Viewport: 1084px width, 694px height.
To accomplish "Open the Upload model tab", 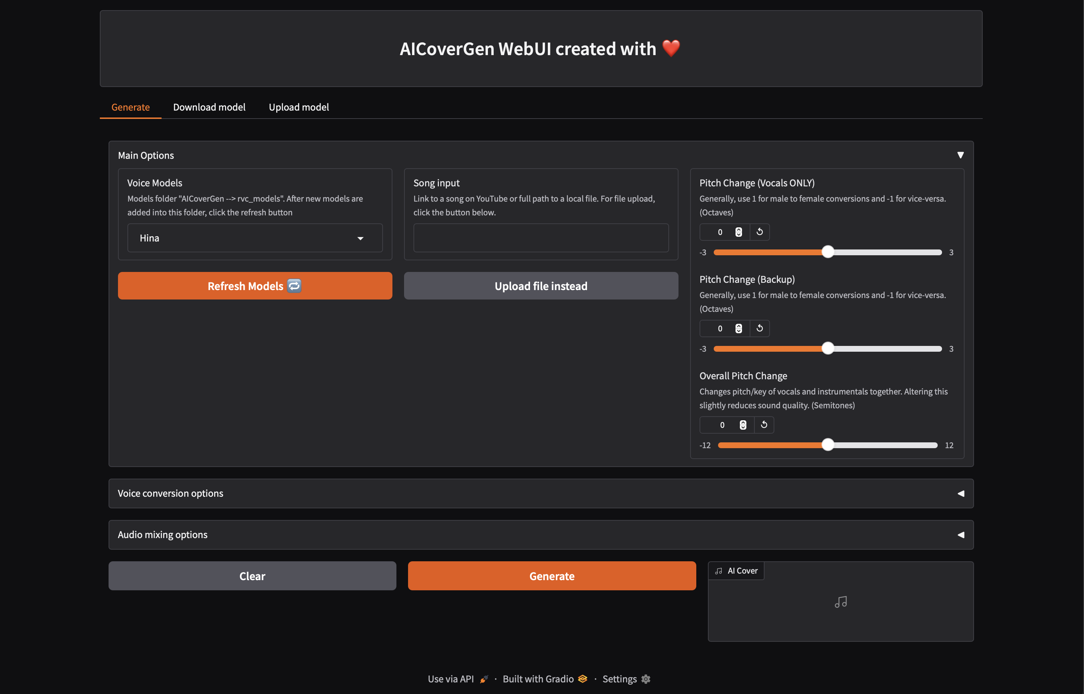I will [x=299, y=107].
